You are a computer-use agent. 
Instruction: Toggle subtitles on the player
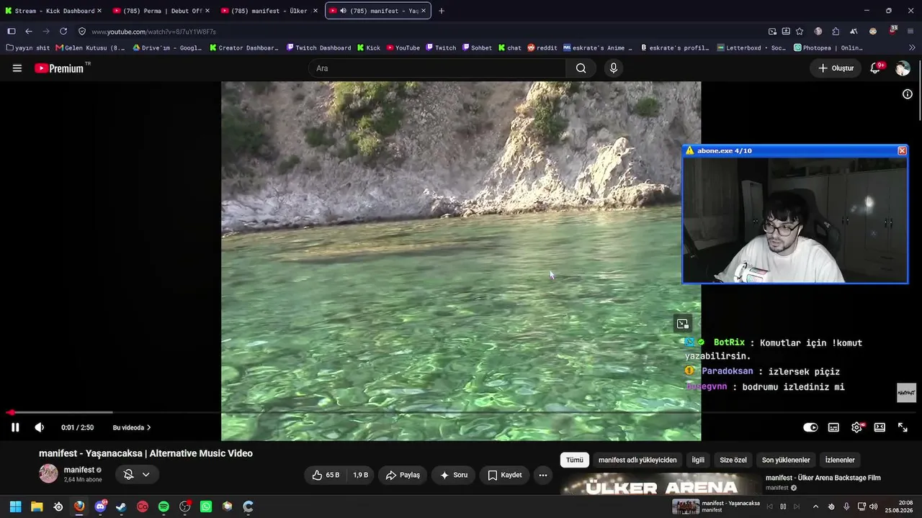833,427
